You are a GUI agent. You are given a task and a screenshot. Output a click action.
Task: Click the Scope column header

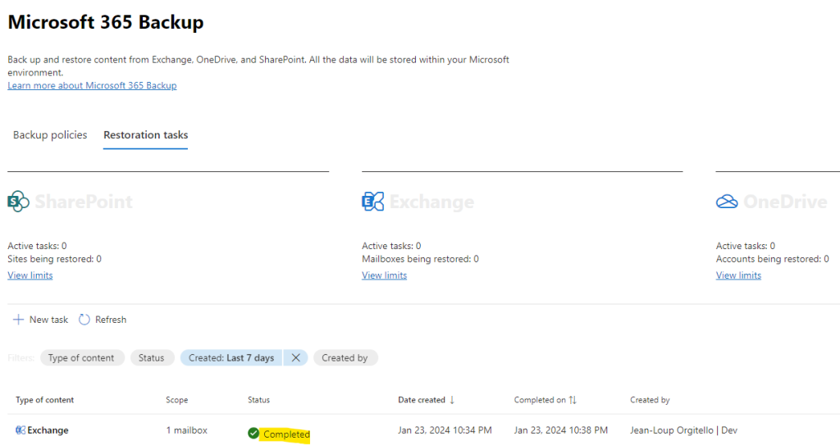pyautogui.click(x=177, y=400)
